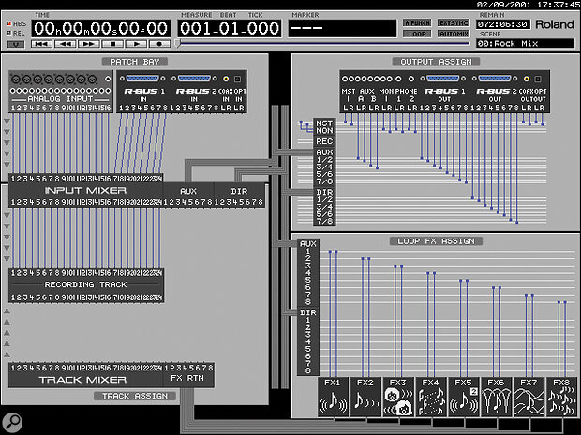Open the FX4 effect icon

coord(430,400)
